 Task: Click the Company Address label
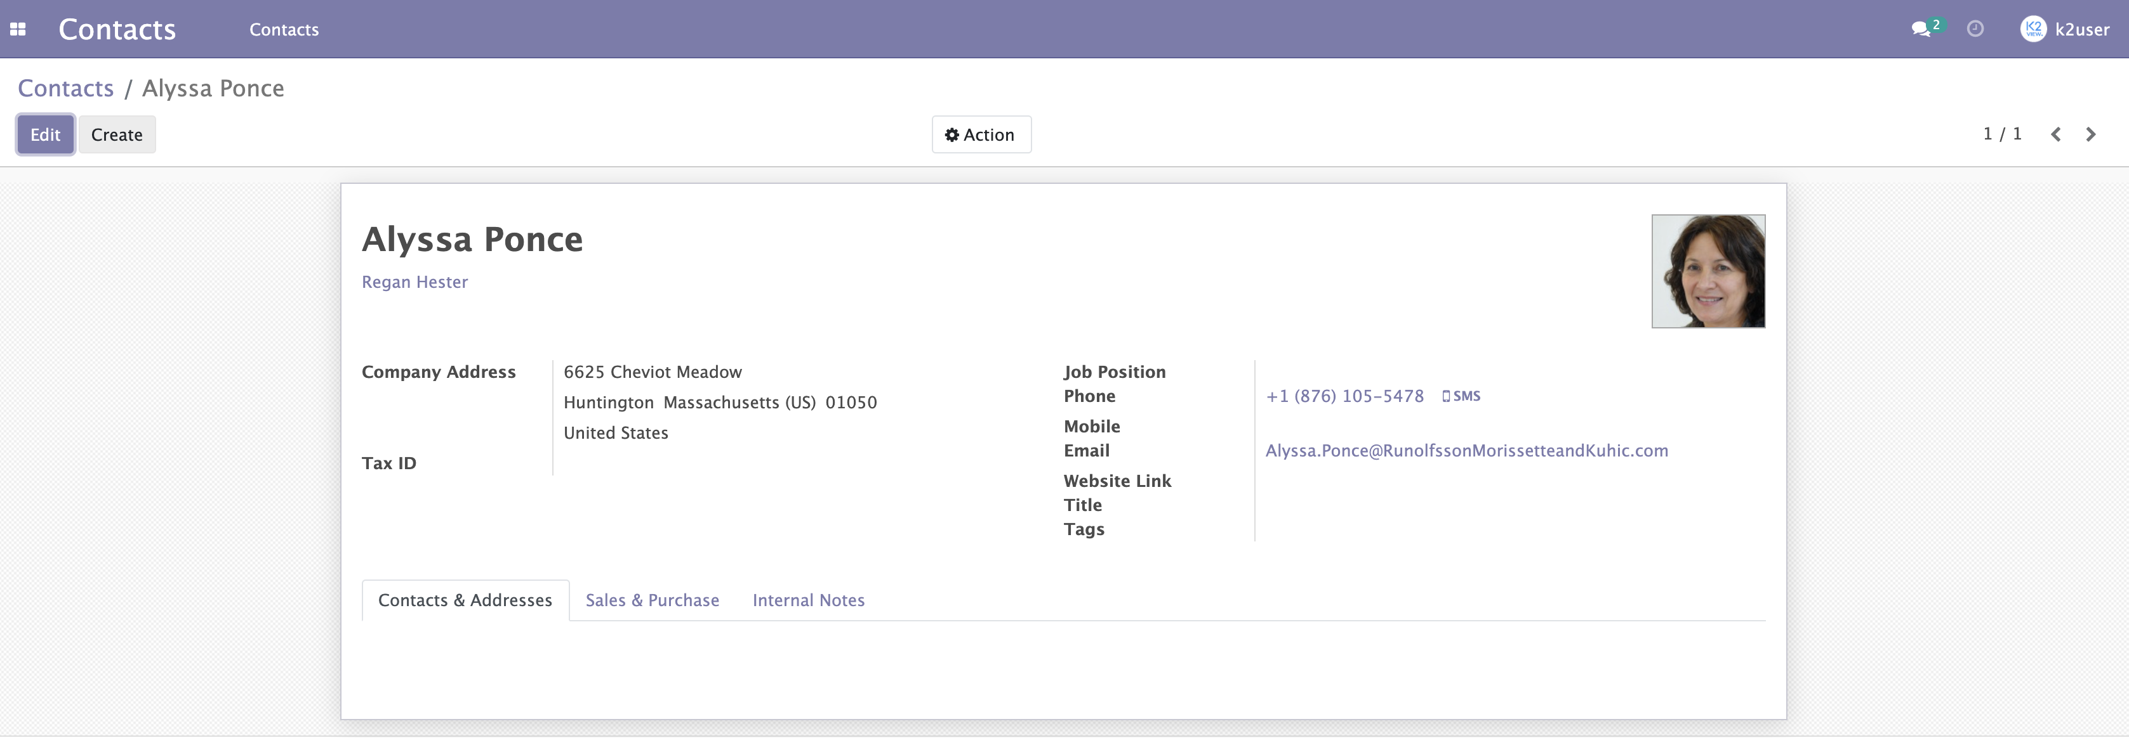(x=439, y=372)
